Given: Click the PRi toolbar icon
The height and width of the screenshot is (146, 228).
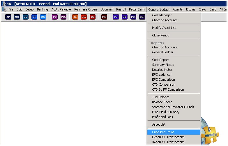Looking at the screenshot, I should [104, 17].
